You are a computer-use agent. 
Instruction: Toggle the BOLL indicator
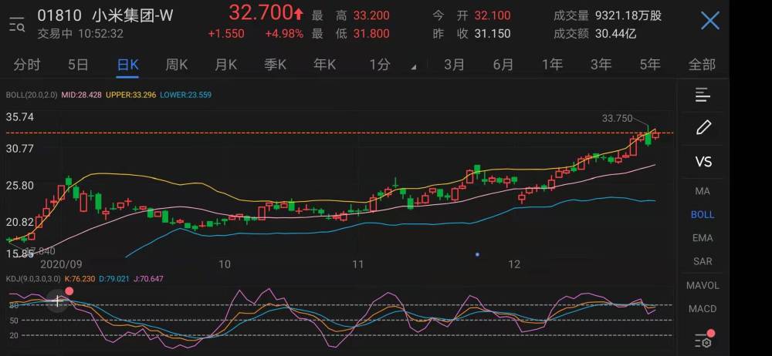coord(703,214)
